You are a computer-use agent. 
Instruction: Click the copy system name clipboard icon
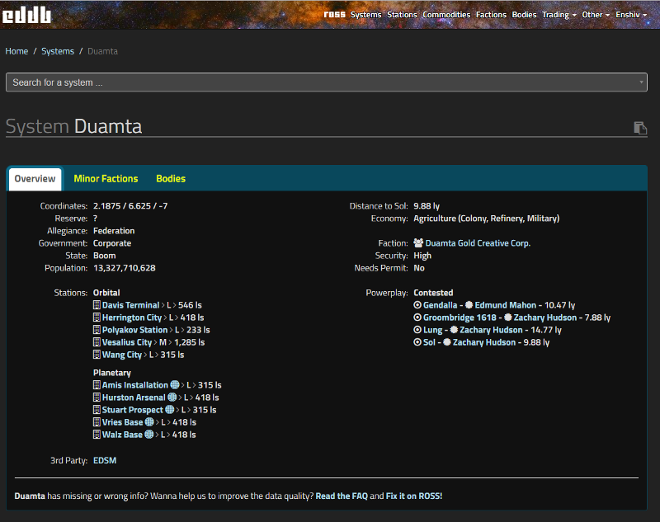point(639,127)
